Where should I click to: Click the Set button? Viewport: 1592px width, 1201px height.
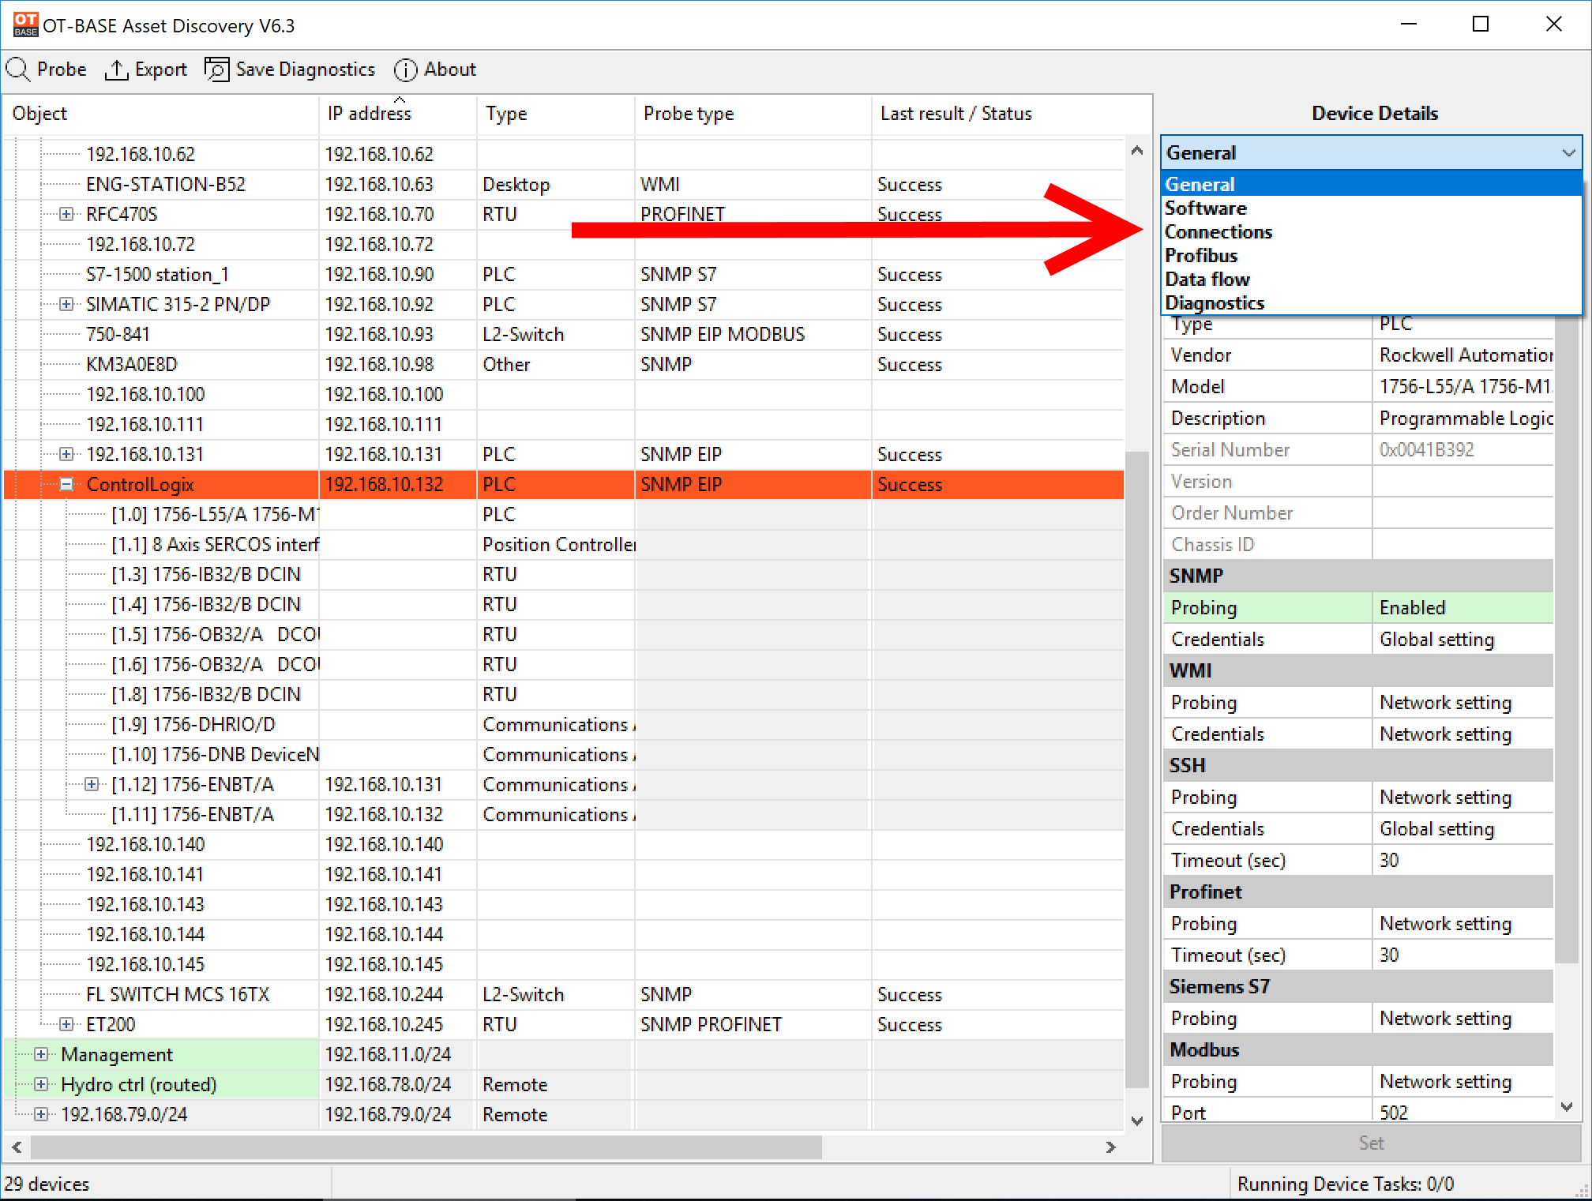[x=1371, y=1143]
